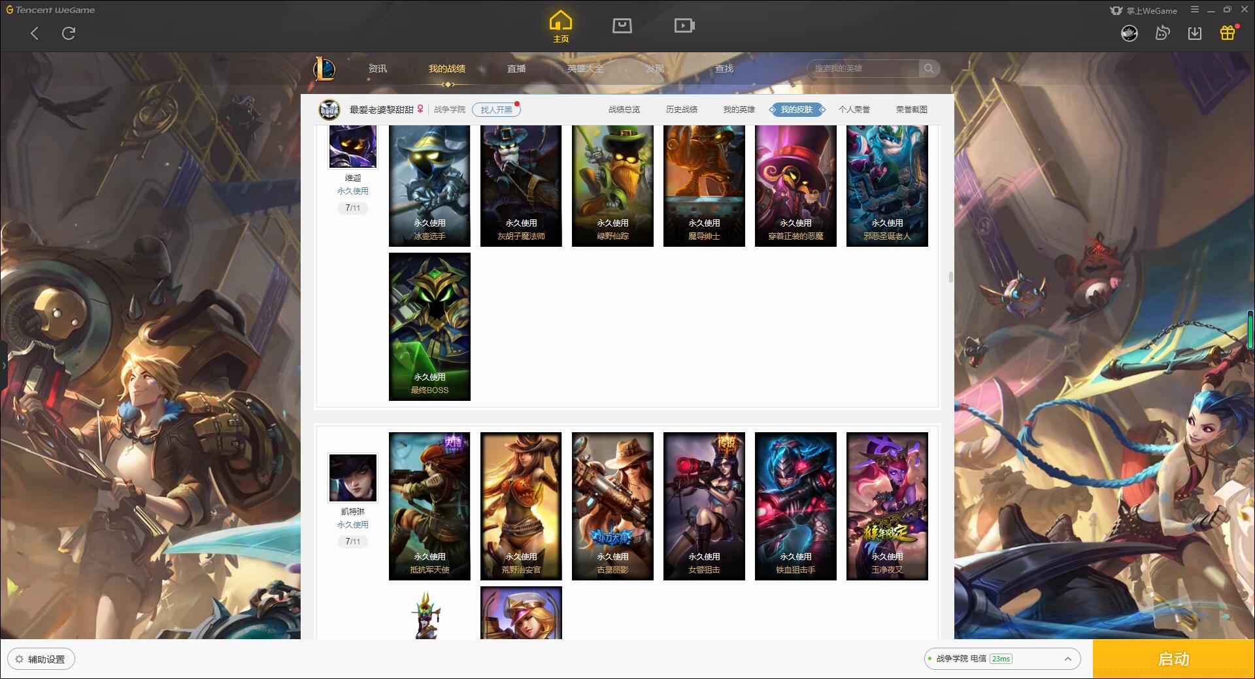Viewport: 1255px width, 679px height.
Task: Switch to 战绩总览 sub-tab
Action: point(624,110)
